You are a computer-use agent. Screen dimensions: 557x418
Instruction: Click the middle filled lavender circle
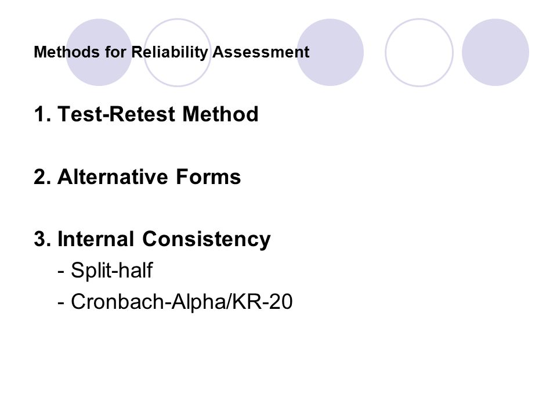coord(330,52)
